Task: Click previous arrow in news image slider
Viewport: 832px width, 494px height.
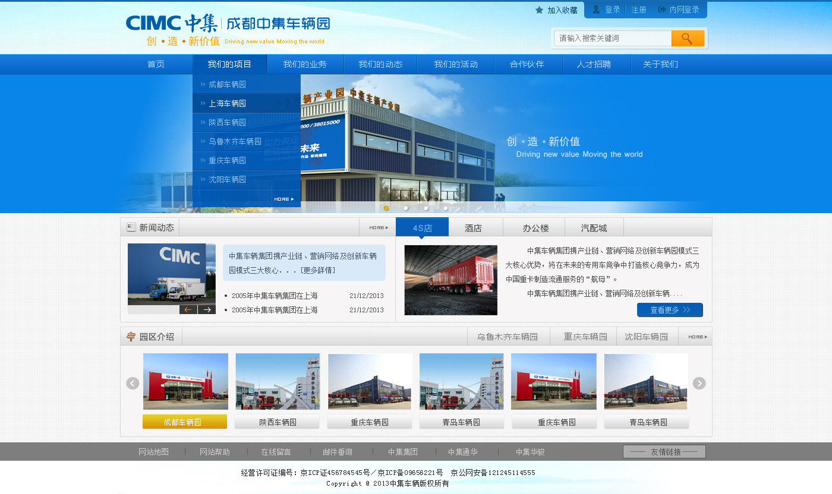Action: point(188,309)
